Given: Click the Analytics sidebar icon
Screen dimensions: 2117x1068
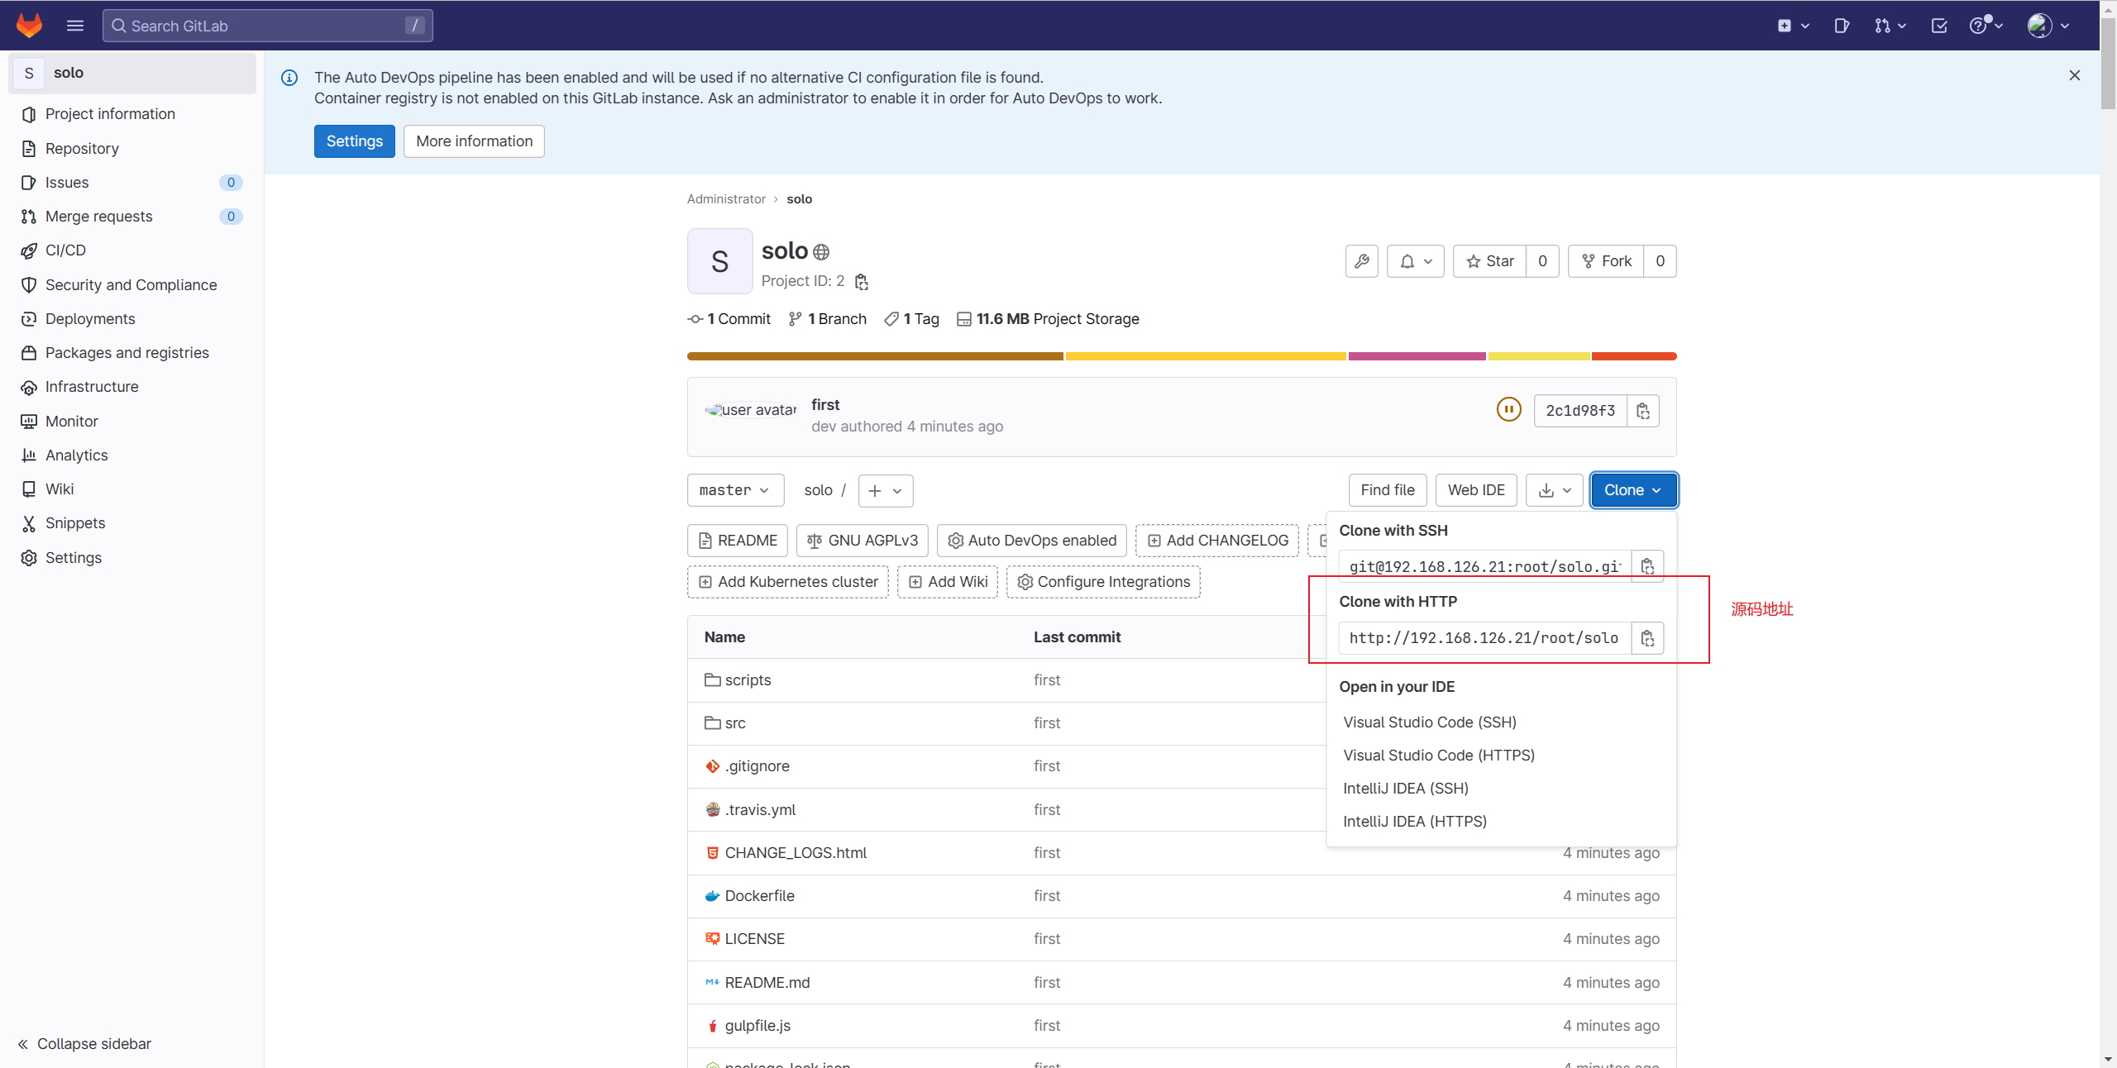Looking at the screenshot, I should (29, 455).
